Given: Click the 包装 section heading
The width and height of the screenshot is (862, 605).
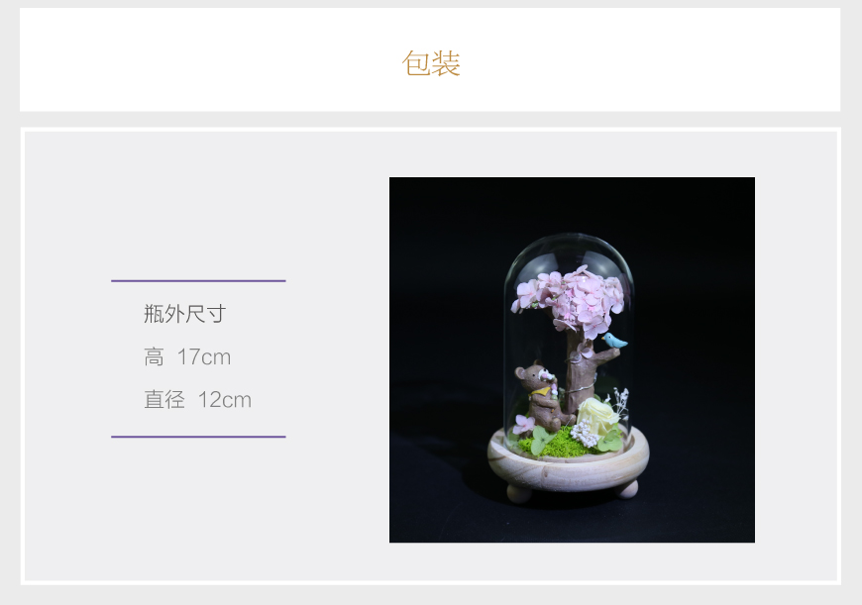Looking at the screenshot, I should point(431,63).
